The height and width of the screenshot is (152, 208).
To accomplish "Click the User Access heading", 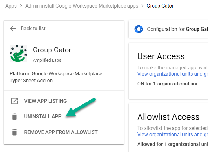I will [161, 56].
